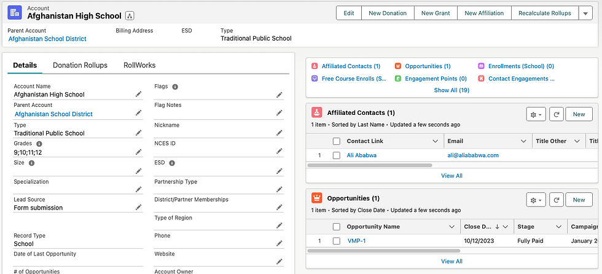
Task: Select all rows checkbox in Affiliated Contacts
Action: pos(337,141)
